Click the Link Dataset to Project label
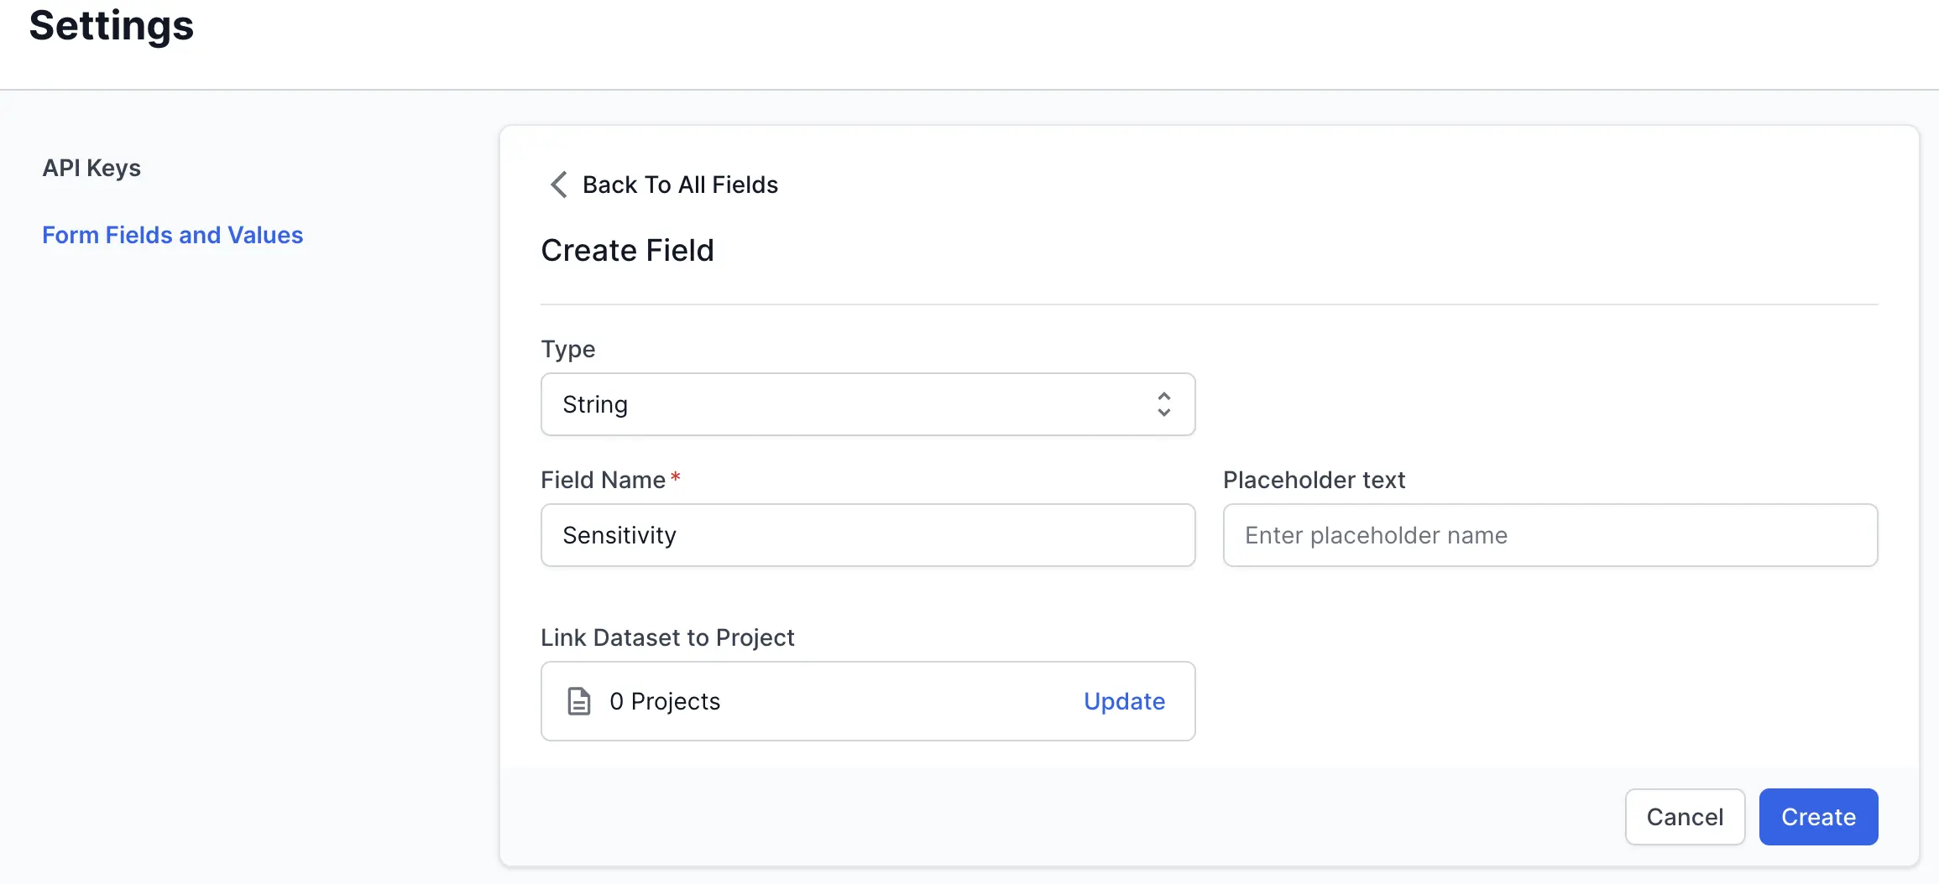This screenshot has height=884, width=1939. 667,637
